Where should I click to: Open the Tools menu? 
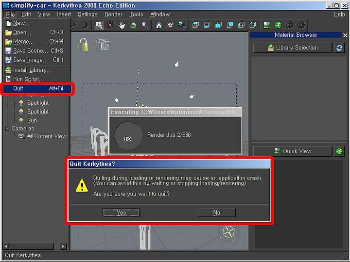pos(136,15)
